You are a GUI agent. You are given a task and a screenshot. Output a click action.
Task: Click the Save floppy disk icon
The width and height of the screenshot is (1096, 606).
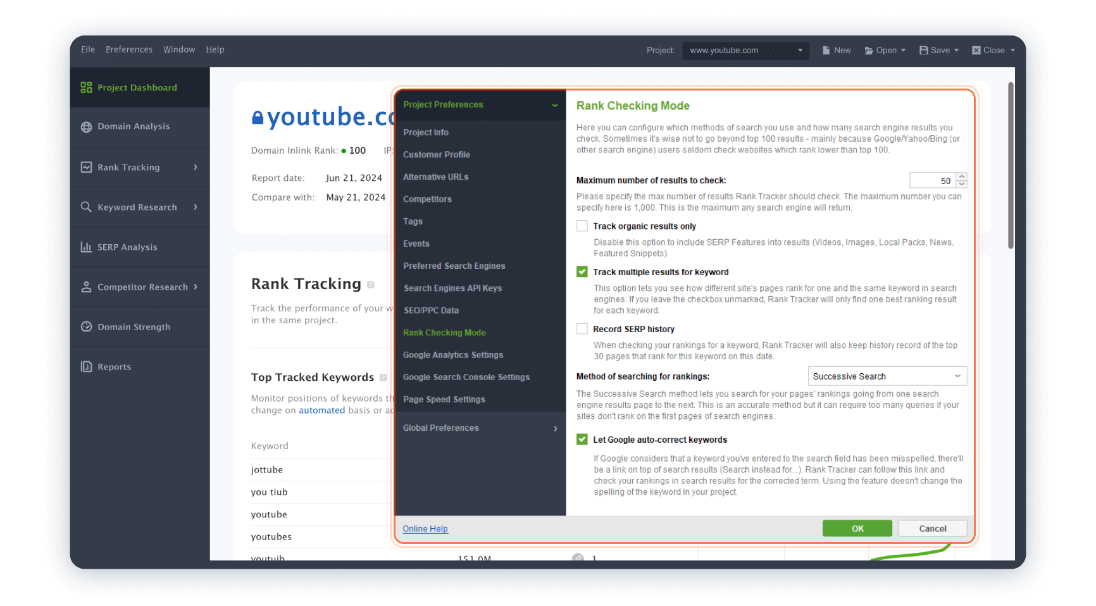[x=923, y=50]
